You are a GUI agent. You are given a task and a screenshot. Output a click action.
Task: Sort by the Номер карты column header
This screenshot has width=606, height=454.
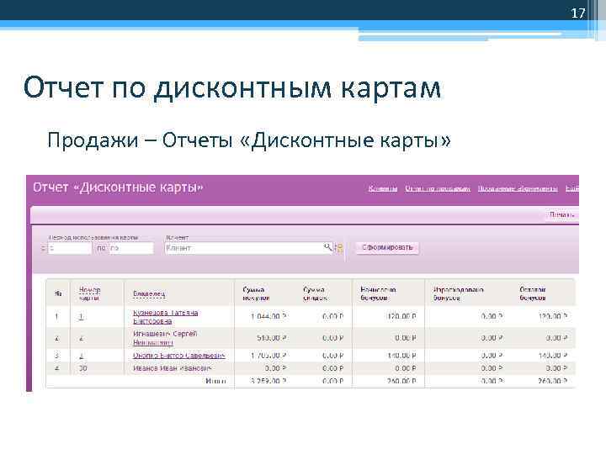[90, 293]
